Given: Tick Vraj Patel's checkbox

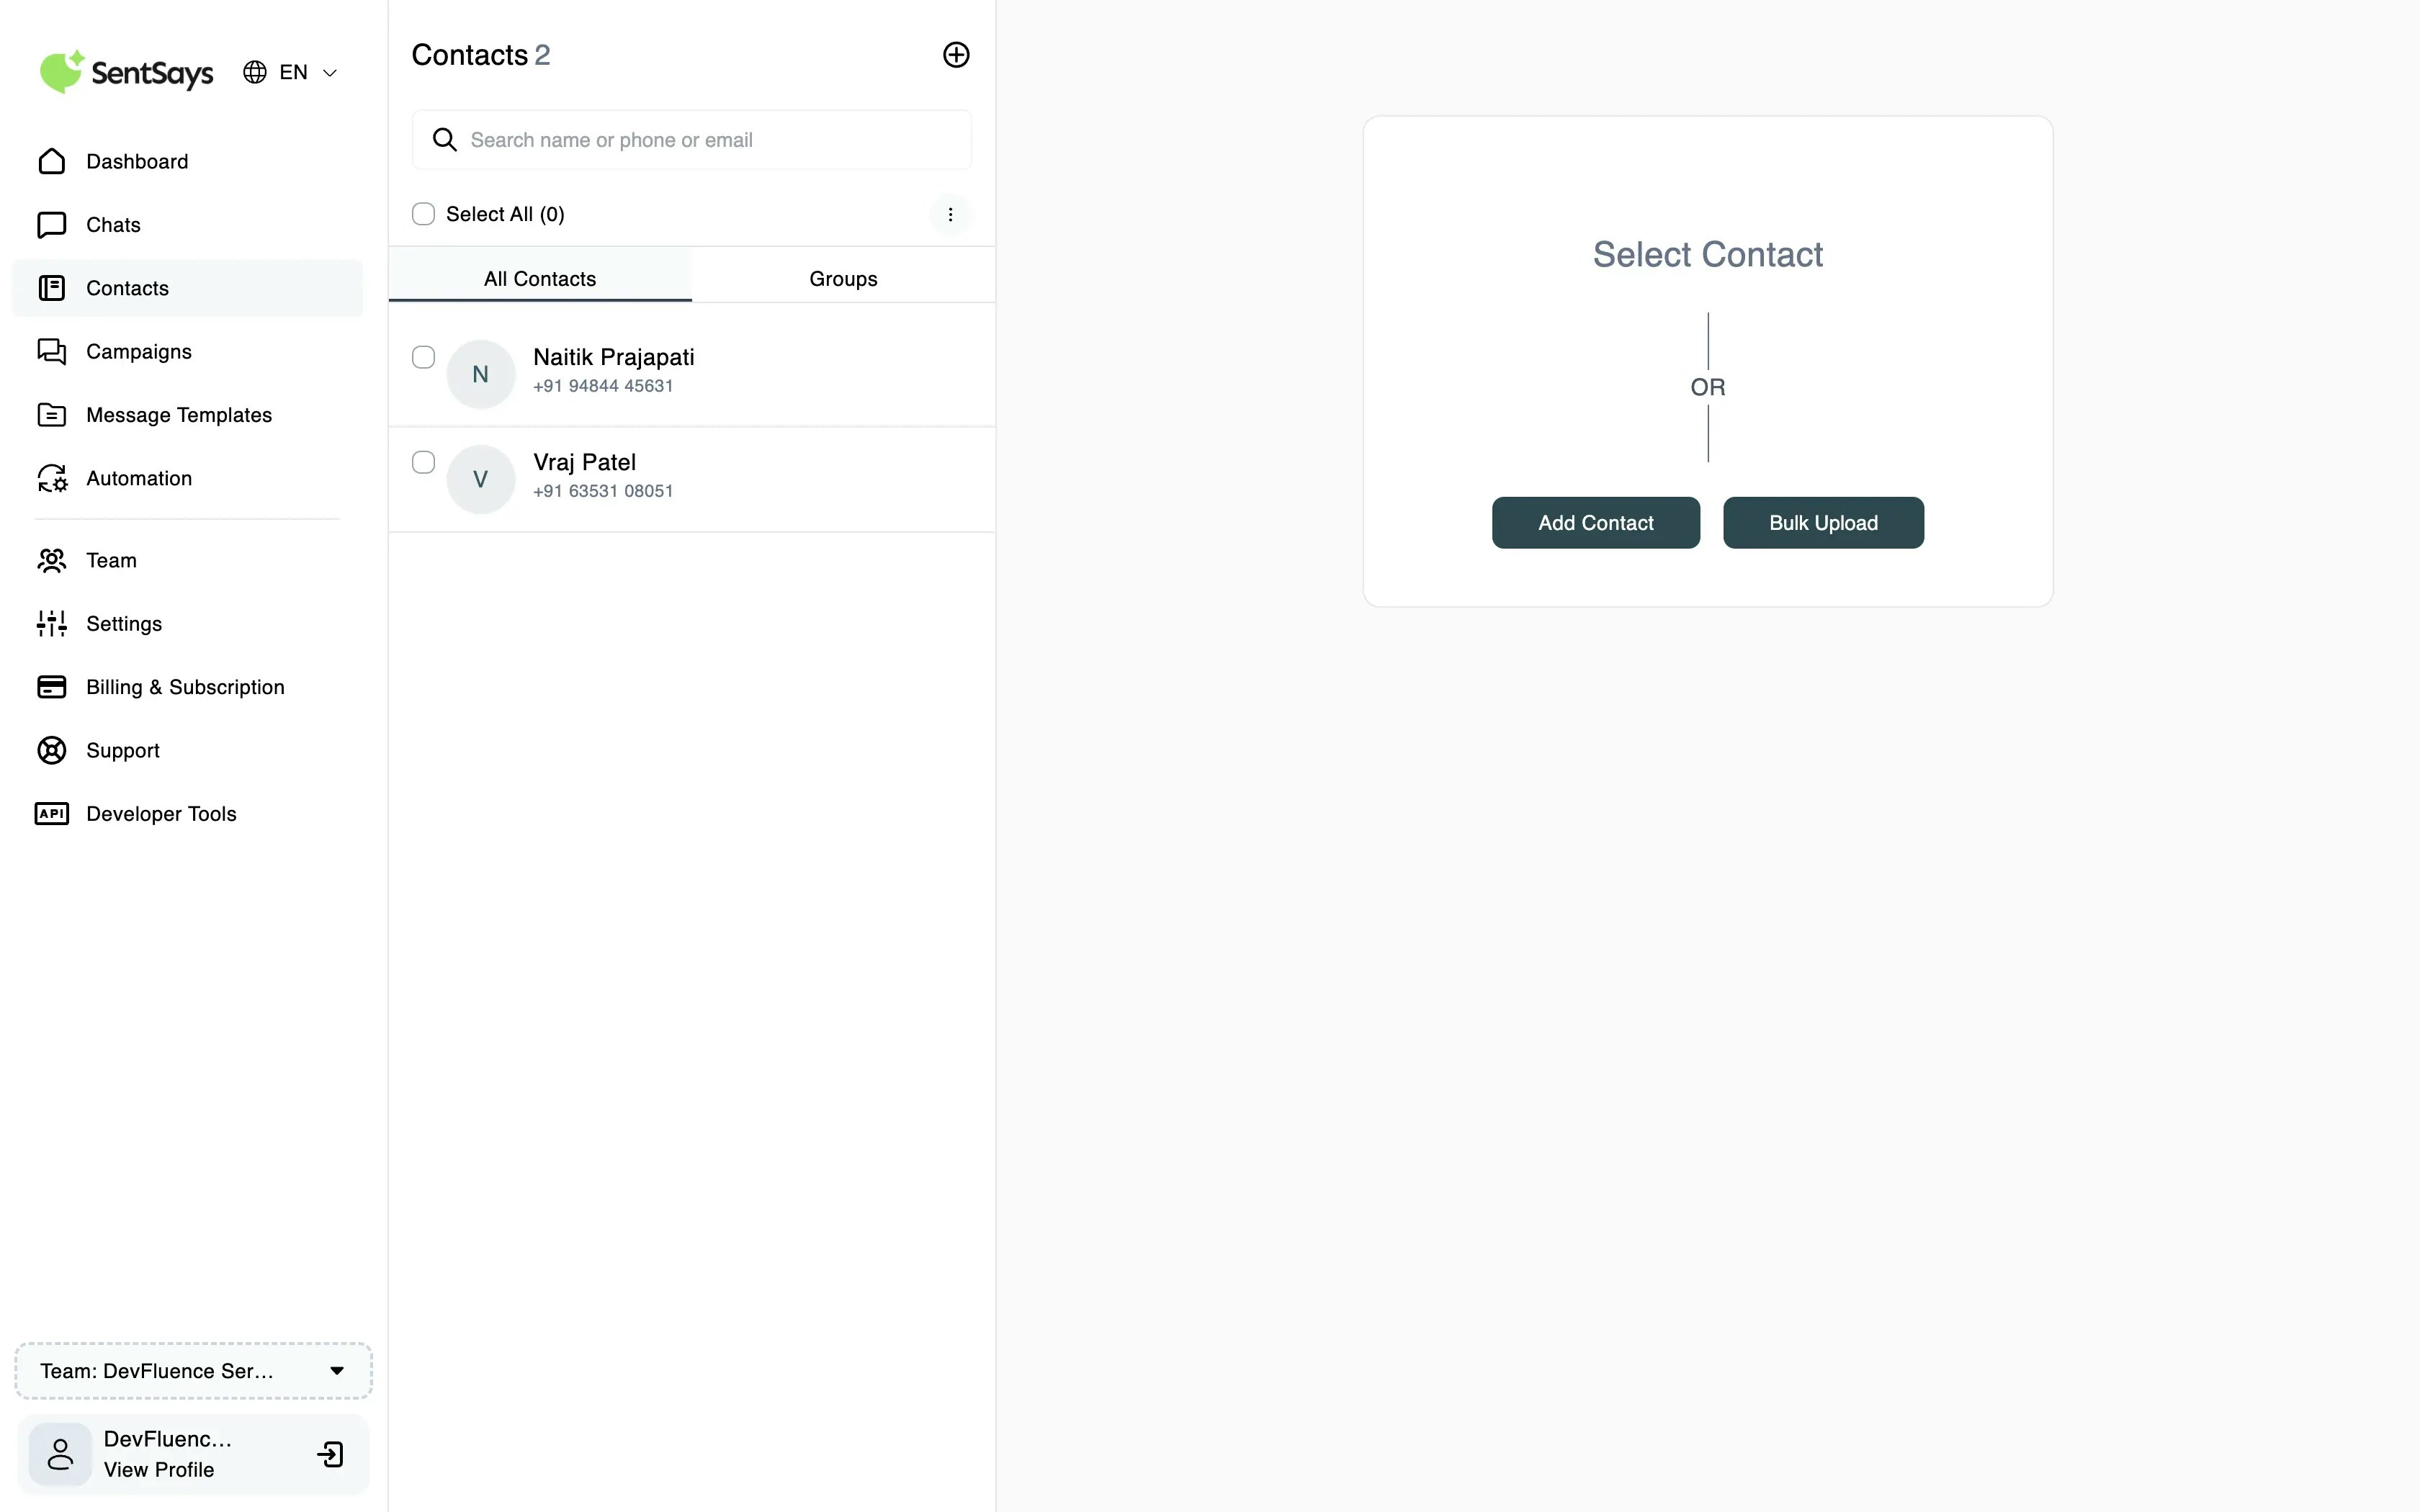Looking at the screenshot, I should pos(423,462).
